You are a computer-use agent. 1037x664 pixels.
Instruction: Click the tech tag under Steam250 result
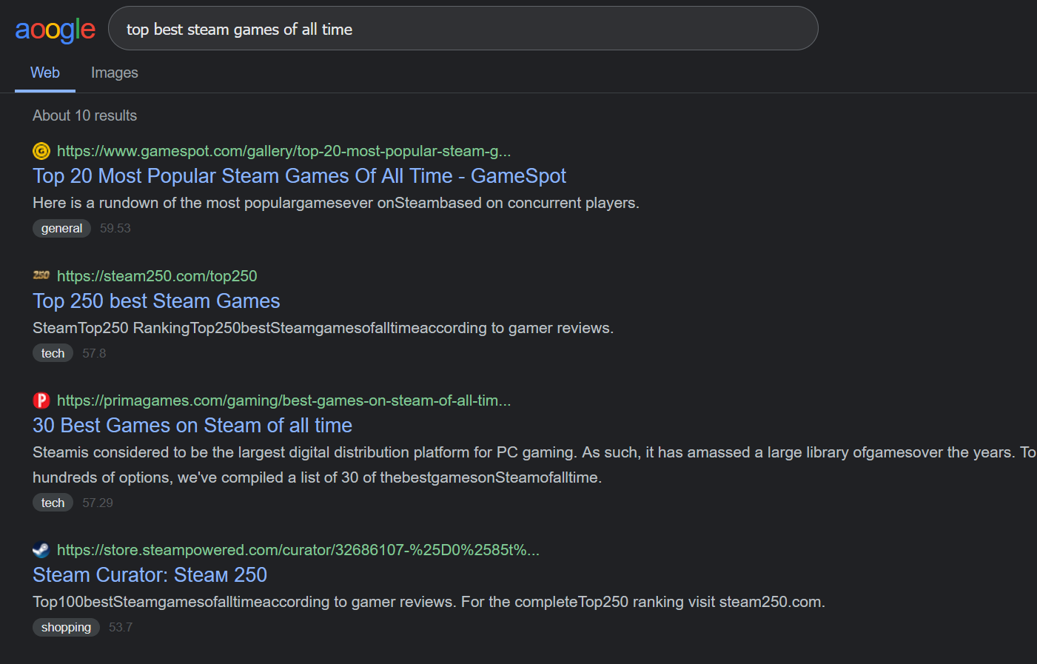click(x=53, y=354)
